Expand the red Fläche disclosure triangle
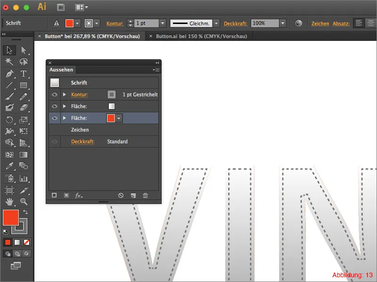 (x=65, y=118)
